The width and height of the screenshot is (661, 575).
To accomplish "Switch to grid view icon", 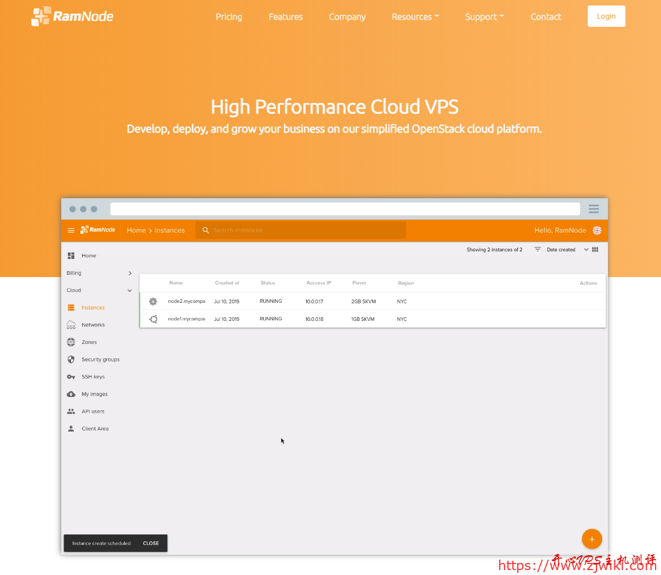I will (595, 250).
